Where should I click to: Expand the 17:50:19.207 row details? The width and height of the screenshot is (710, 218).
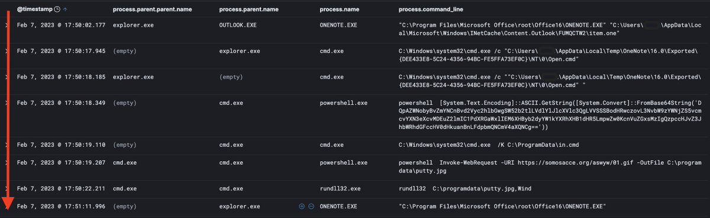click(x=7, y=162)
